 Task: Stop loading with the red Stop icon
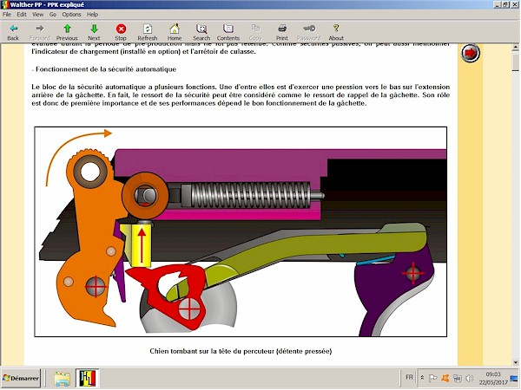pos(121,32)
